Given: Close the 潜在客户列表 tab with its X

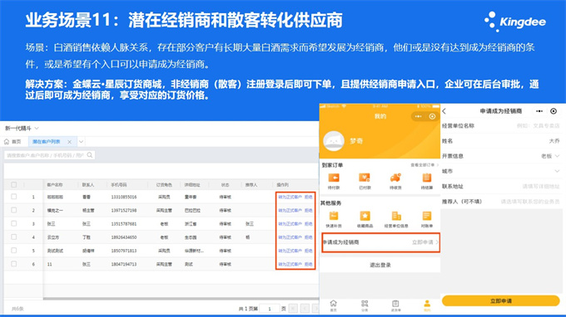Looking at the screenshot, I should click(x=69, y=142).
